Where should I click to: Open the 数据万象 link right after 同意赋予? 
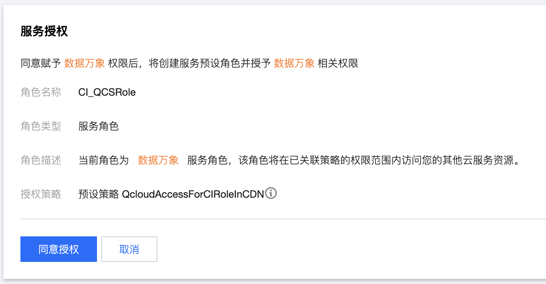pos(84,64)
